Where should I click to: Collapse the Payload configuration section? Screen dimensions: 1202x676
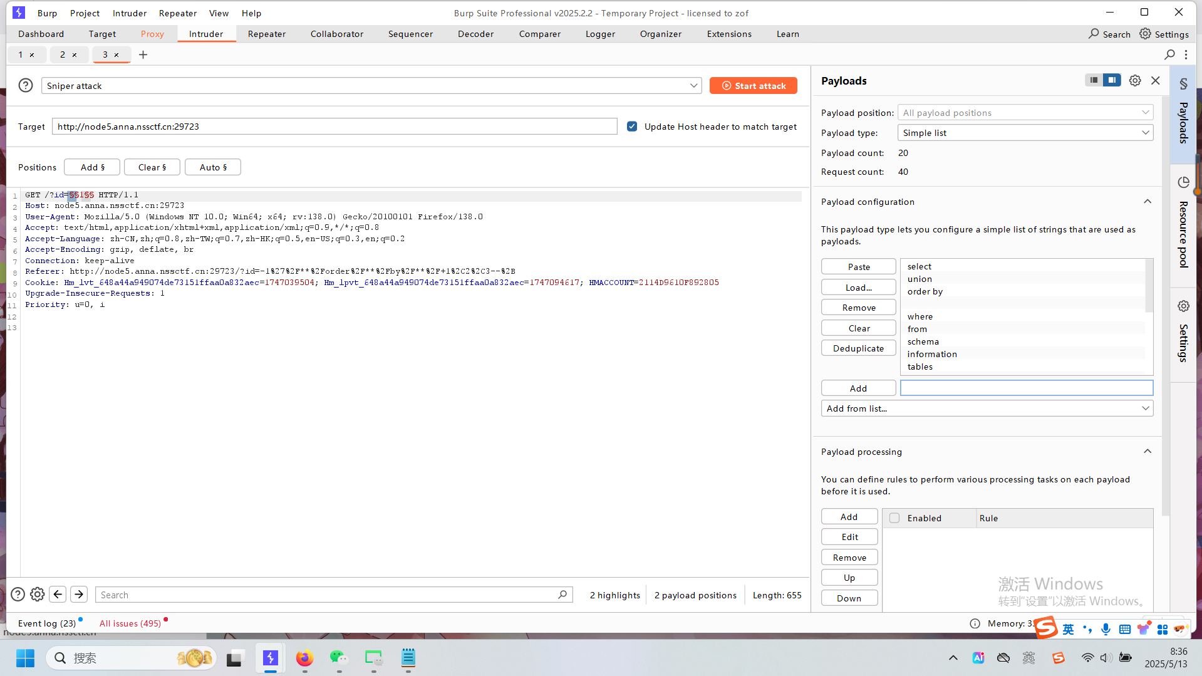(x=1148, y=202)
